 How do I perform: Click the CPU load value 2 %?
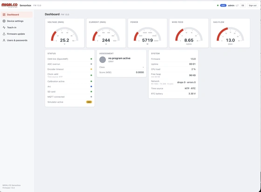(x=193, y=69)
